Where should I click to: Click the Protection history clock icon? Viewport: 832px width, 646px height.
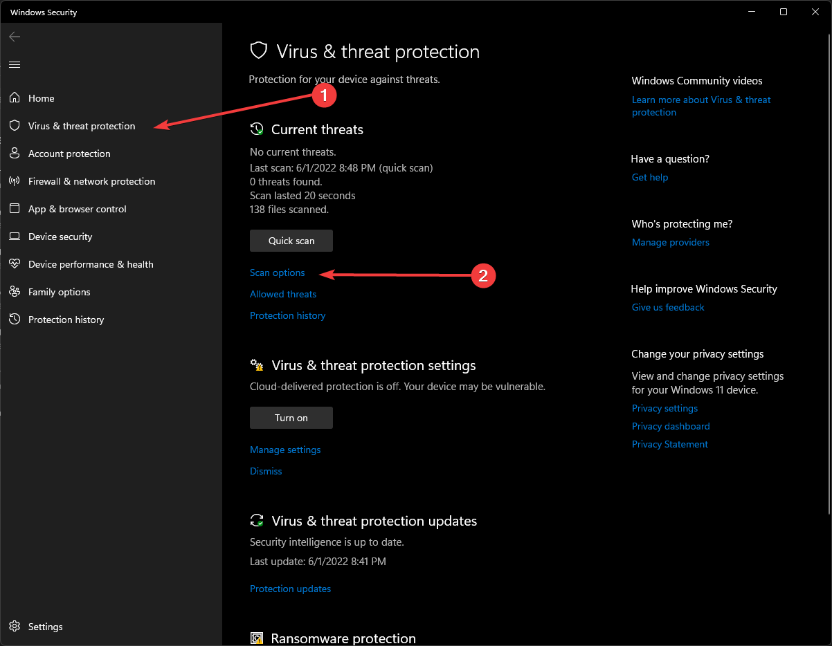coord(15,320)
